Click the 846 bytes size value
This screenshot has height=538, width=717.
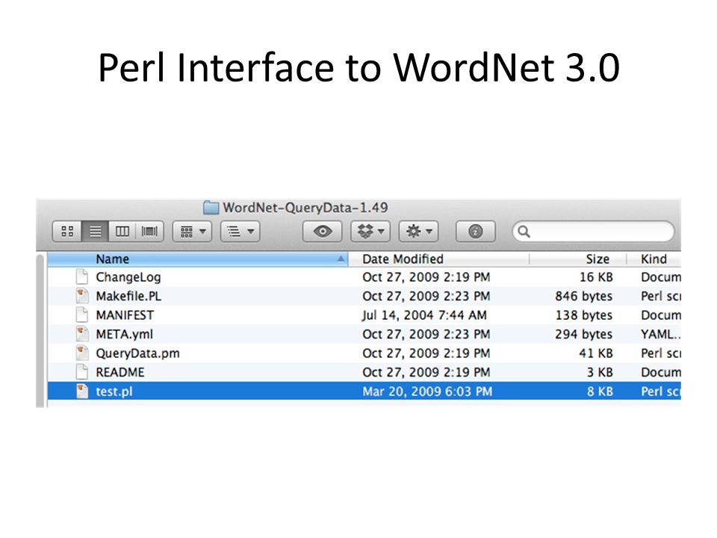(x=583, y=296)
